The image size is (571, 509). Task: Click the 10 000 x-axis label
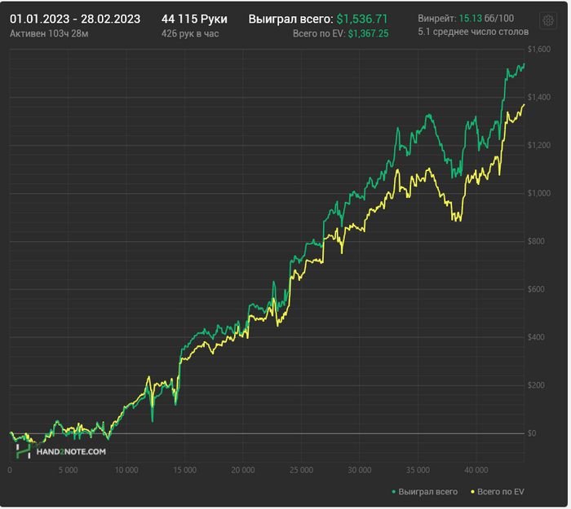coord(126,470)
